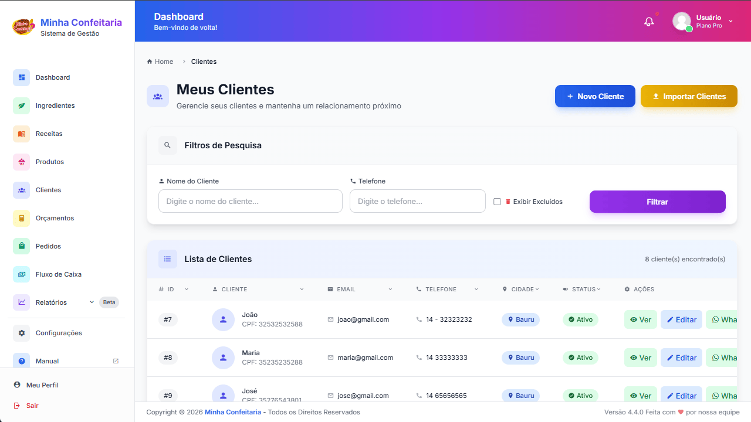Click the home icon in breadcrumb

150,62
